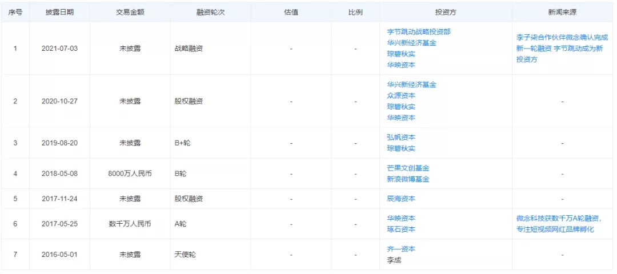
Task: Select date cell 2016-05-01
Action: [x=59, y=255]
